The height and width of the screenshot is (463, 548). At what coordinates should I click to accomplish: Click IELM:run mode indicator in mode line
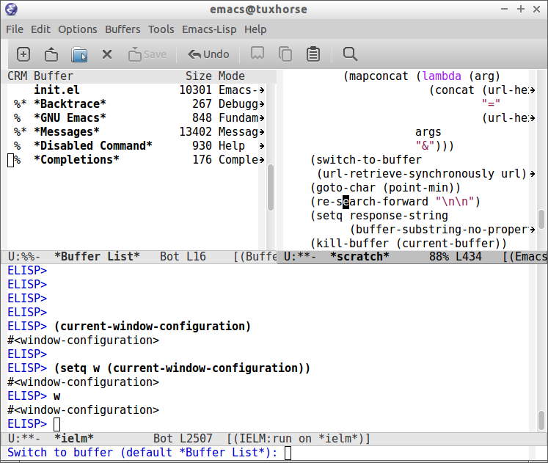pyautogui.click(x=299, y=439)
